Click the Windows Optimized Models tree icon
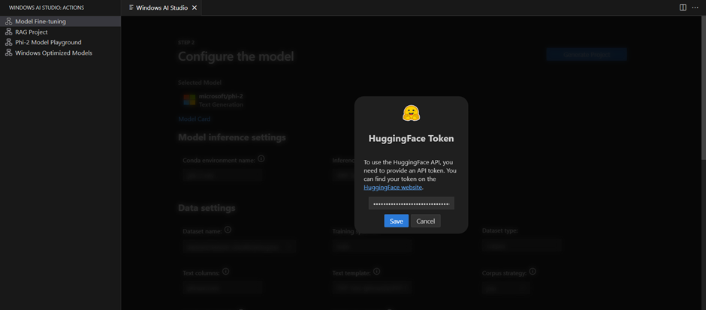Screen dimensions: 706x310 (x=8, y=53)
